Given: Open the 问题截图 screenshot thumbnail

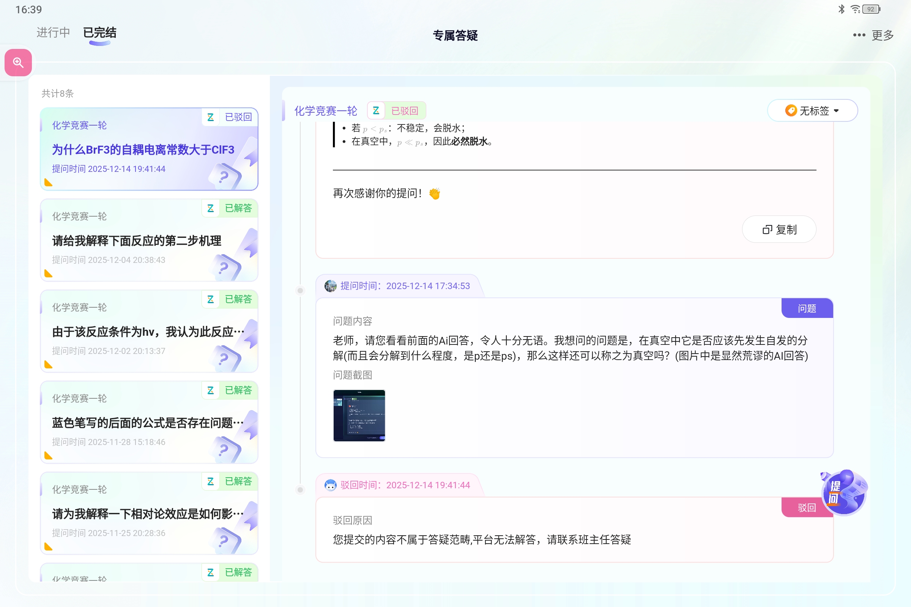Looking at the screenshot, I should tap(359, 415).
